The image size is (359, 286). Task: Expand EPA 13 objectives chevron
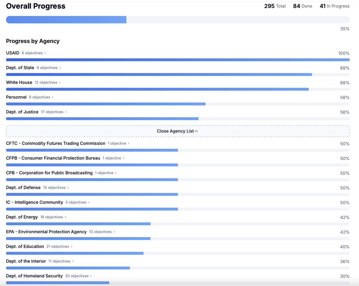tap(114, 232)
